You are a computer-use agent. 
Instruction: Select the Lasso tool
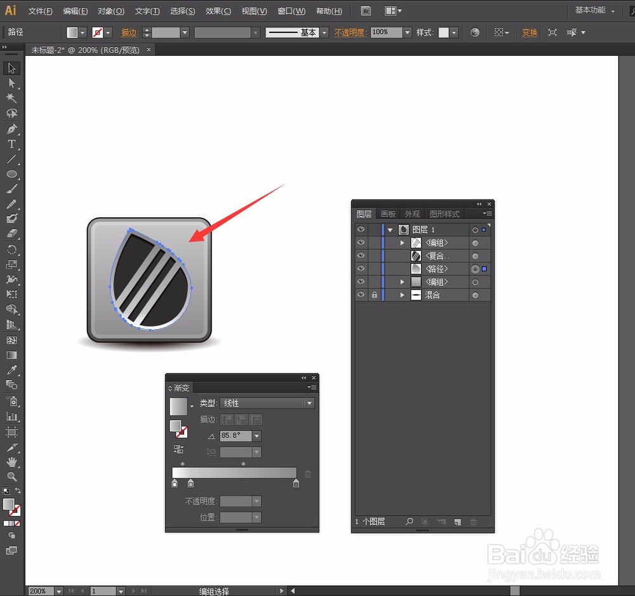[x=11, y=113]
